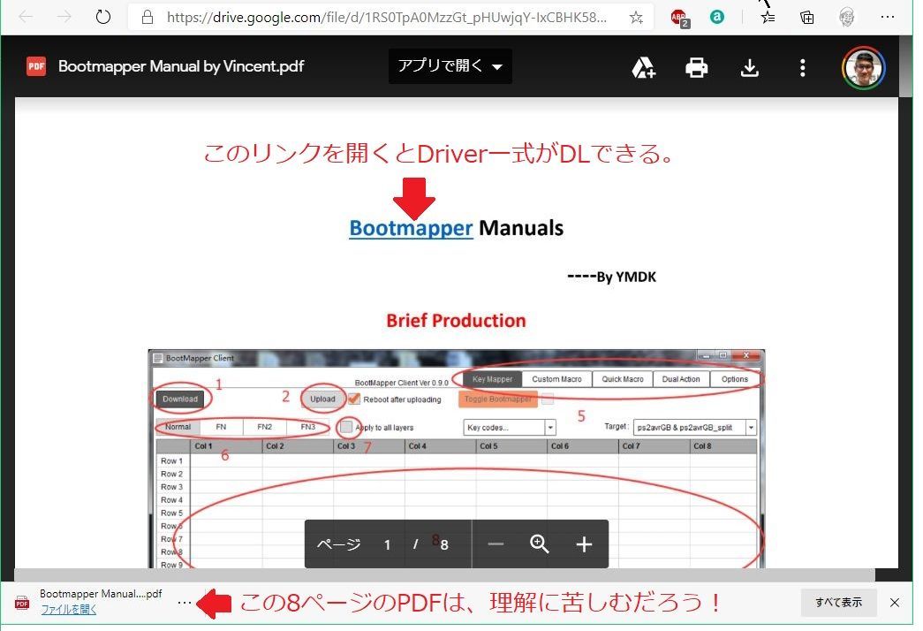Viewport: 923px width, 631px height.
Task: Click the すべて表示 button
Action: tap(838, 602)
